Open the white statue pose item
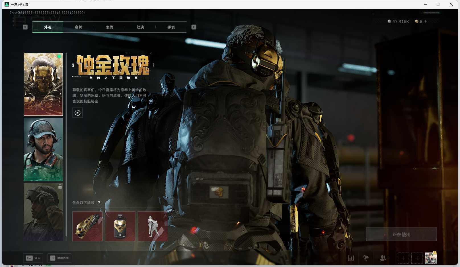This screenshot has width=460, height=267. pos(153,226)
